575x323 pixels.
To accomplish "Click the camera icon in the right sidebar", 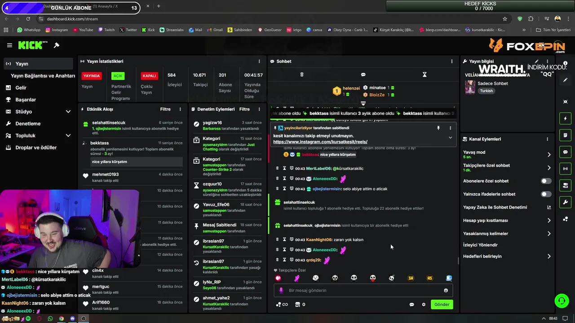I will (565, 185).
